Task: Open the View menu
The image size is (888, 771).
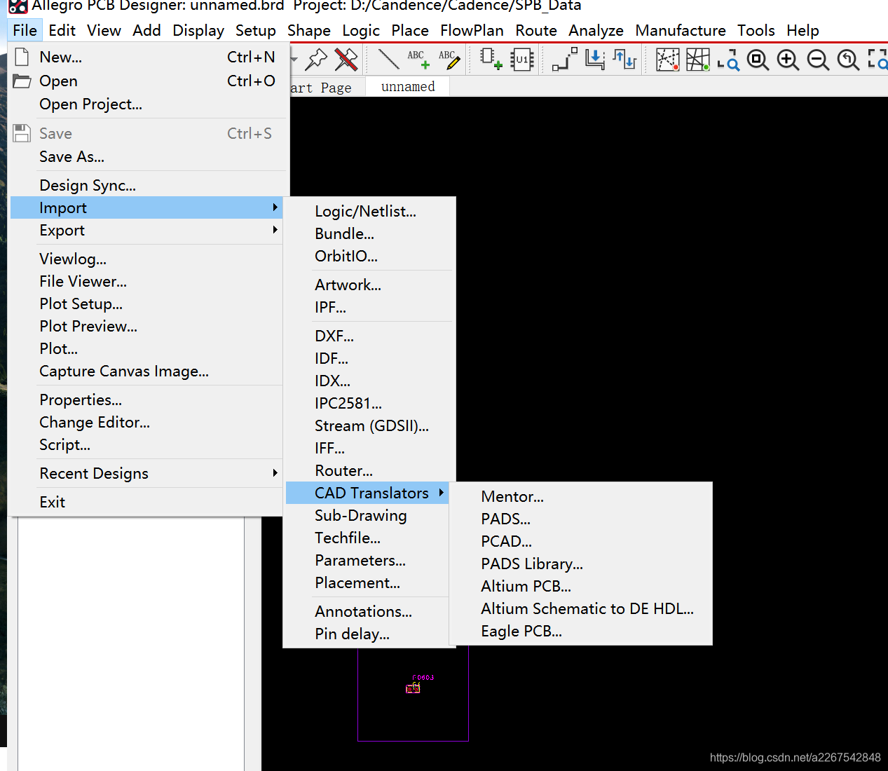Action: (x=104, y=30)
